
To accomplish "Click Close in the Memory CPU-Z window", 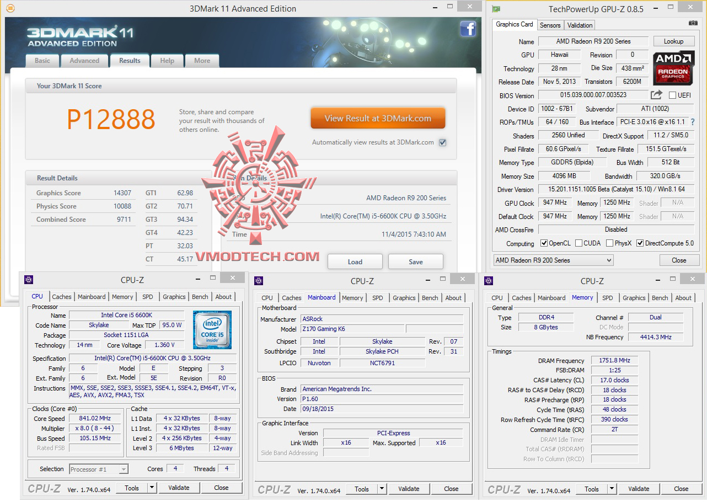I will coord(681,489).
